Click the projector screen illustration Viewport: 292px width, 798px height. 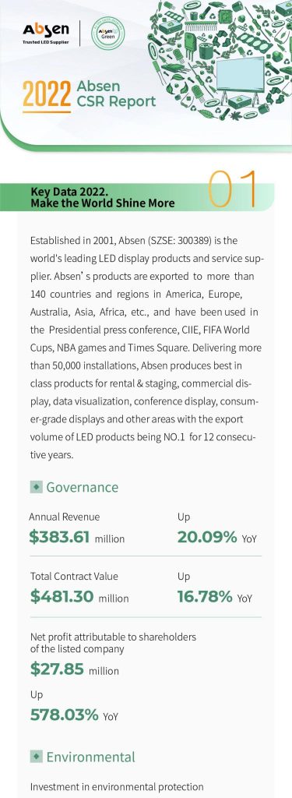click(241, 75)
